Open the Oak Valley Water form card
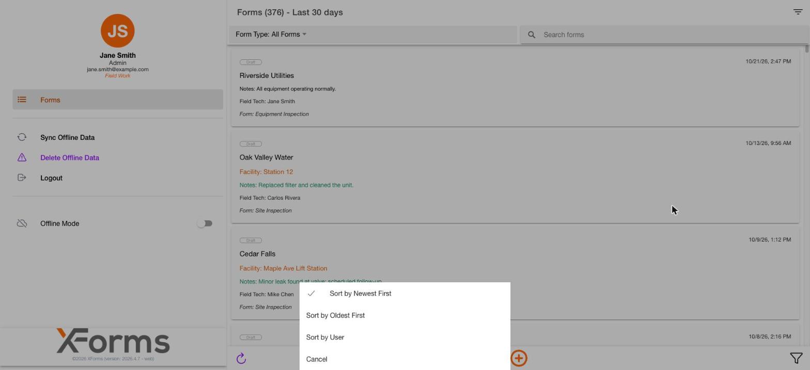This screenshot has height=370, width=810. (515, 176)
